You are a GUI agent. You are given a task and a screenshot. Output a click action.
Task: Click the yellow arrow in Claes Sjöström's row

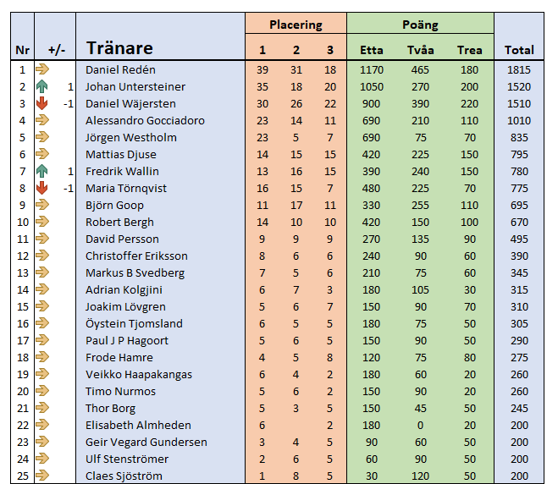tap(43, 476)
